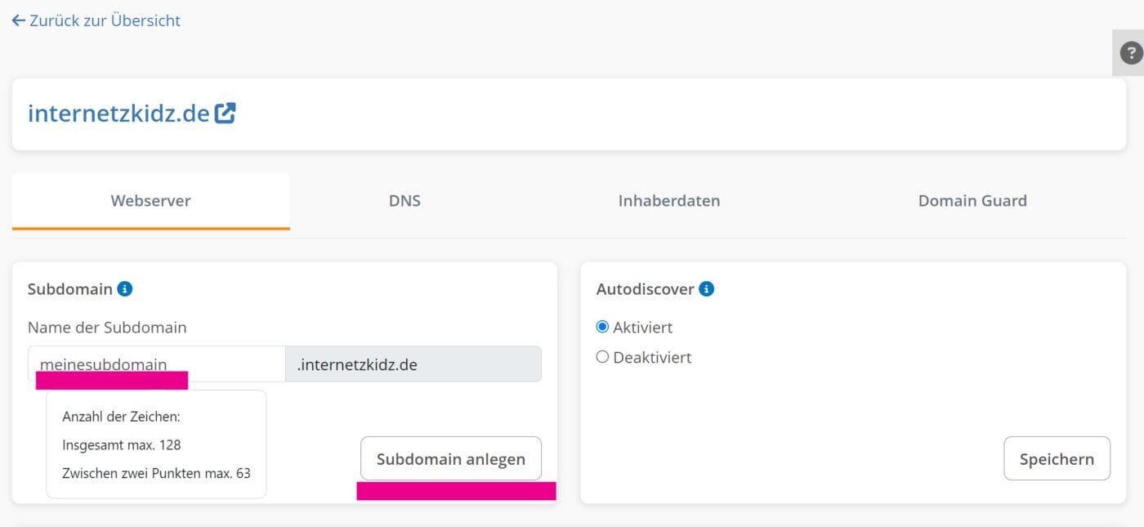Click the Insgesamt max. 128 hint text
This screenshot has width=1144, height=527.
pos(122,445)
